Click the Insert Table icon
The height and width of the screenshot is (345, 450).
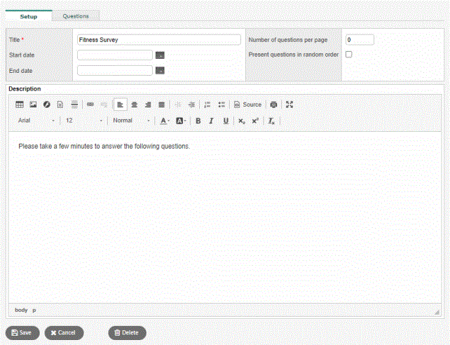20,104
